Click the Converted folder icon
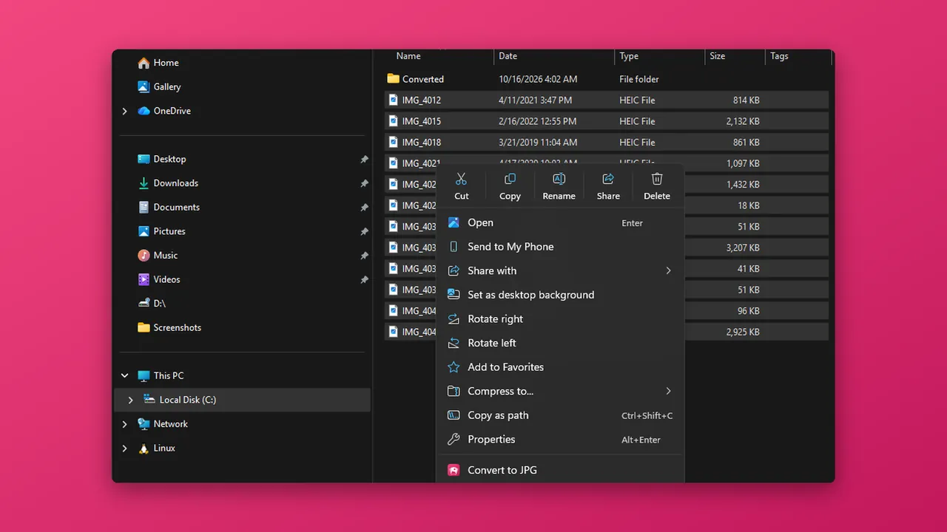This screenshot has height=532, width=947. (x=393, y=78)
